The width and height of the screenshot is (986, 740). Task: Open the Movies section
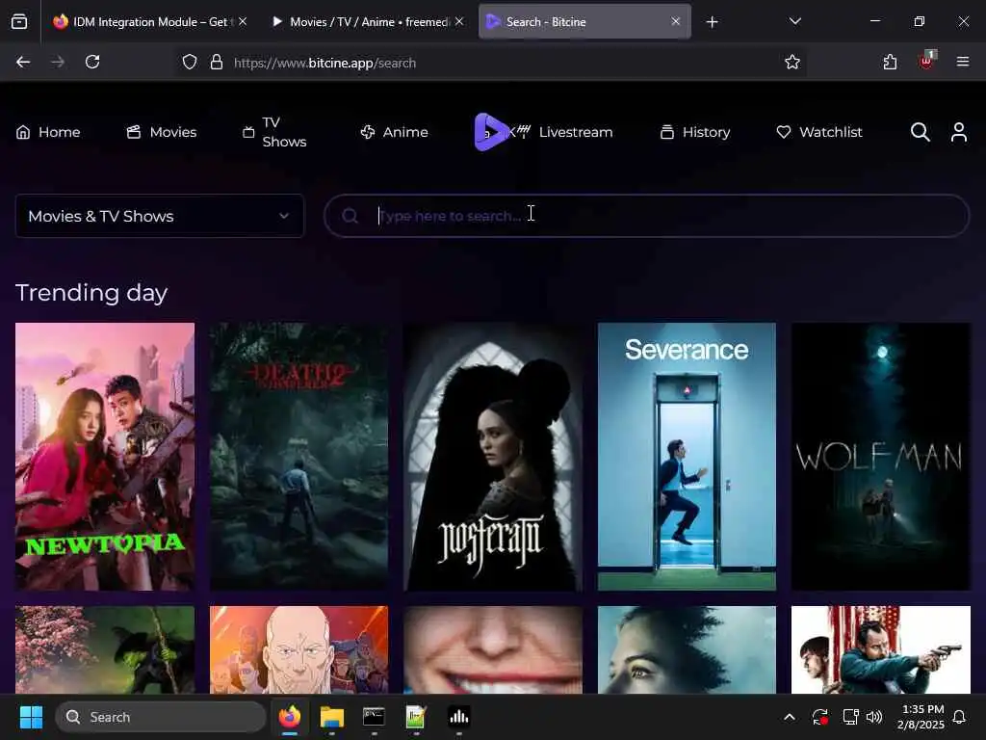coord(162,132)
